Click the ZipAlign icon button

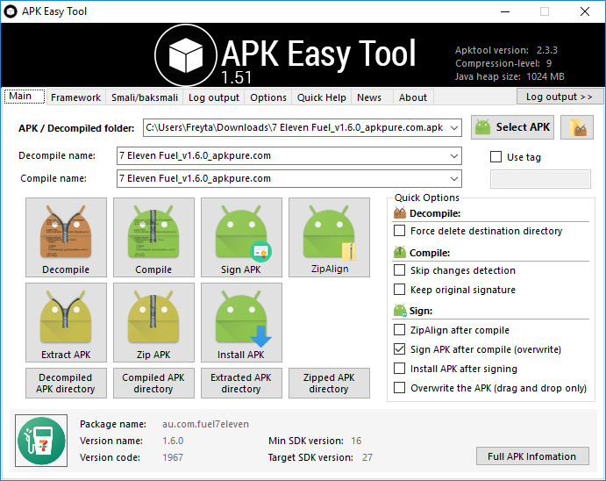329,237
